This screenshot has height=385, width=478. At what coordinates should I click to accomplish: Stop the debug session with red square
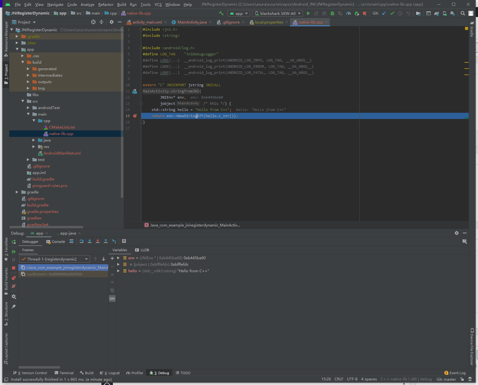pyautogui.click(x=14, y=268)
